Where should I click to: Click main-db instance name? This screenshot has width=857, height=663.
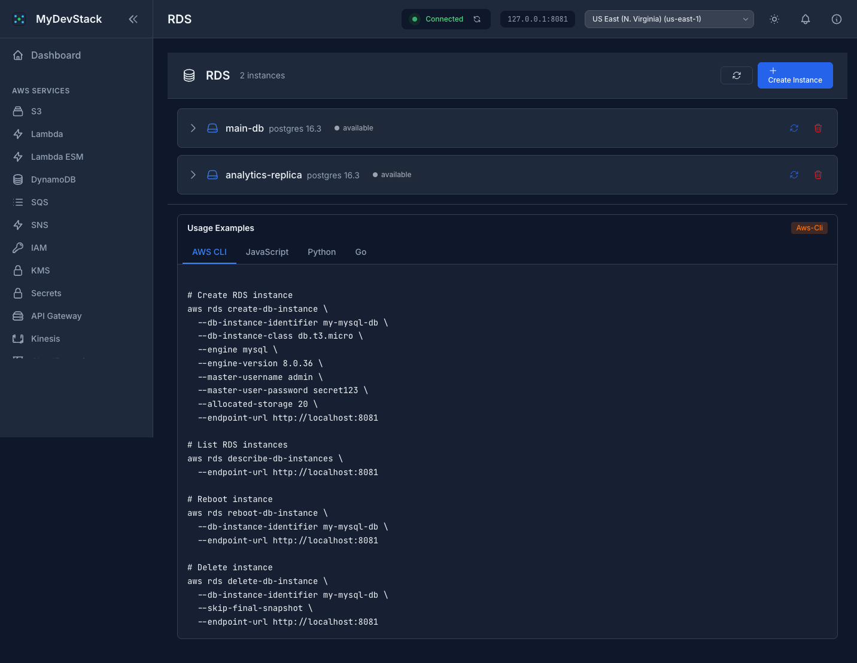(x=245, y=128)
